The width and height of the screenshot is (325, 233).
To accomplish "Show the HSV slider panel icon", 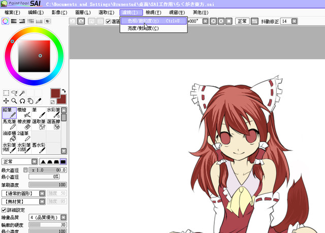I will click(x=22, y=21).
